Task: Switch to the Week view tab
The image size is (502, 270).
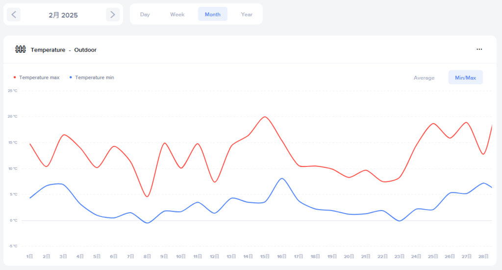Action: pos(177,14)
